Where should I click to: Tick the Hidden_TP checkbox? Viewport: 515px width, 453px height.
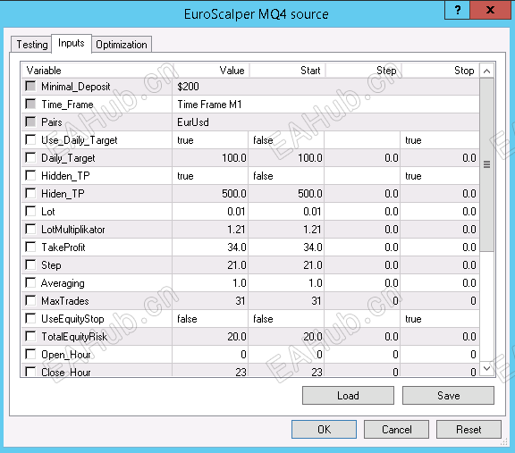[30, 176]
